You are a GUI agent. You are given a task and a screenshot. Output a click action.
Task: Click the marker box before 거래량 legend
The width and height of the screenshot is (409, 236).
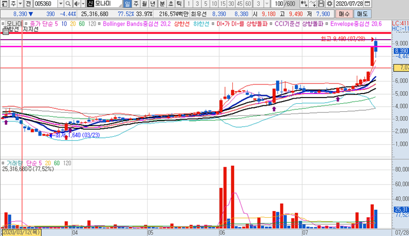[3, 163]
